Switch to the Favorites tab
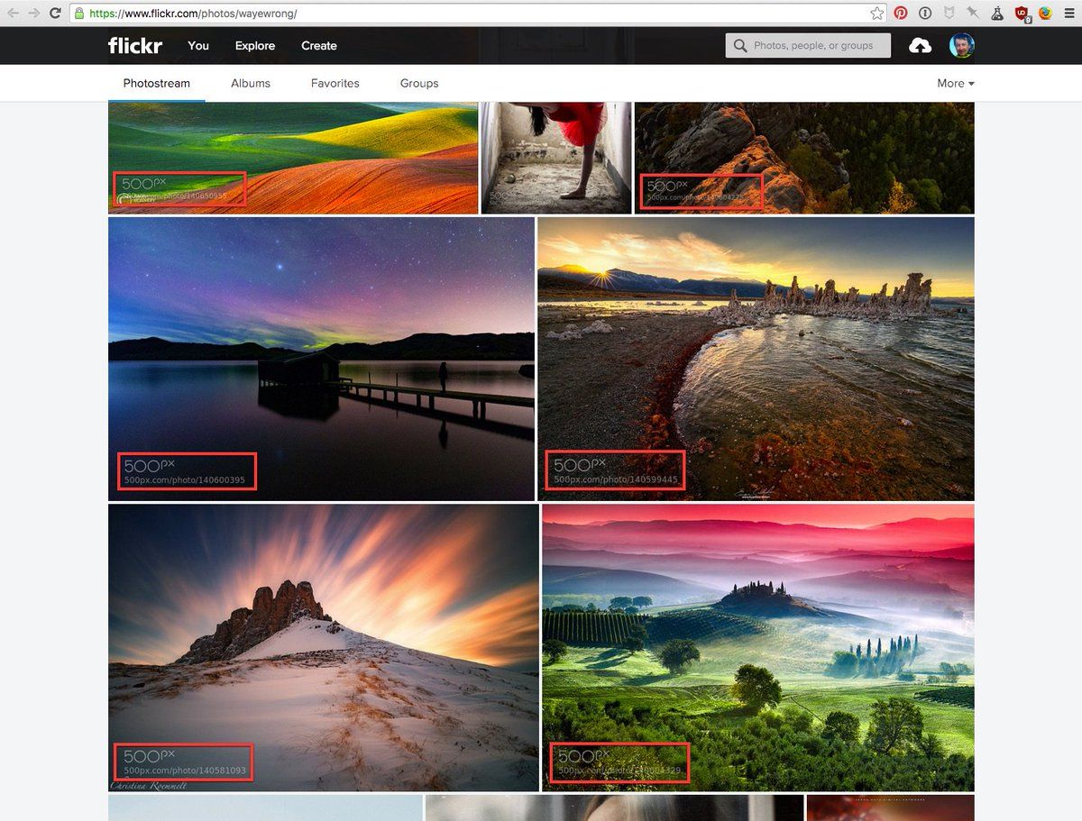1082x821 pixels. pos(335,83)
